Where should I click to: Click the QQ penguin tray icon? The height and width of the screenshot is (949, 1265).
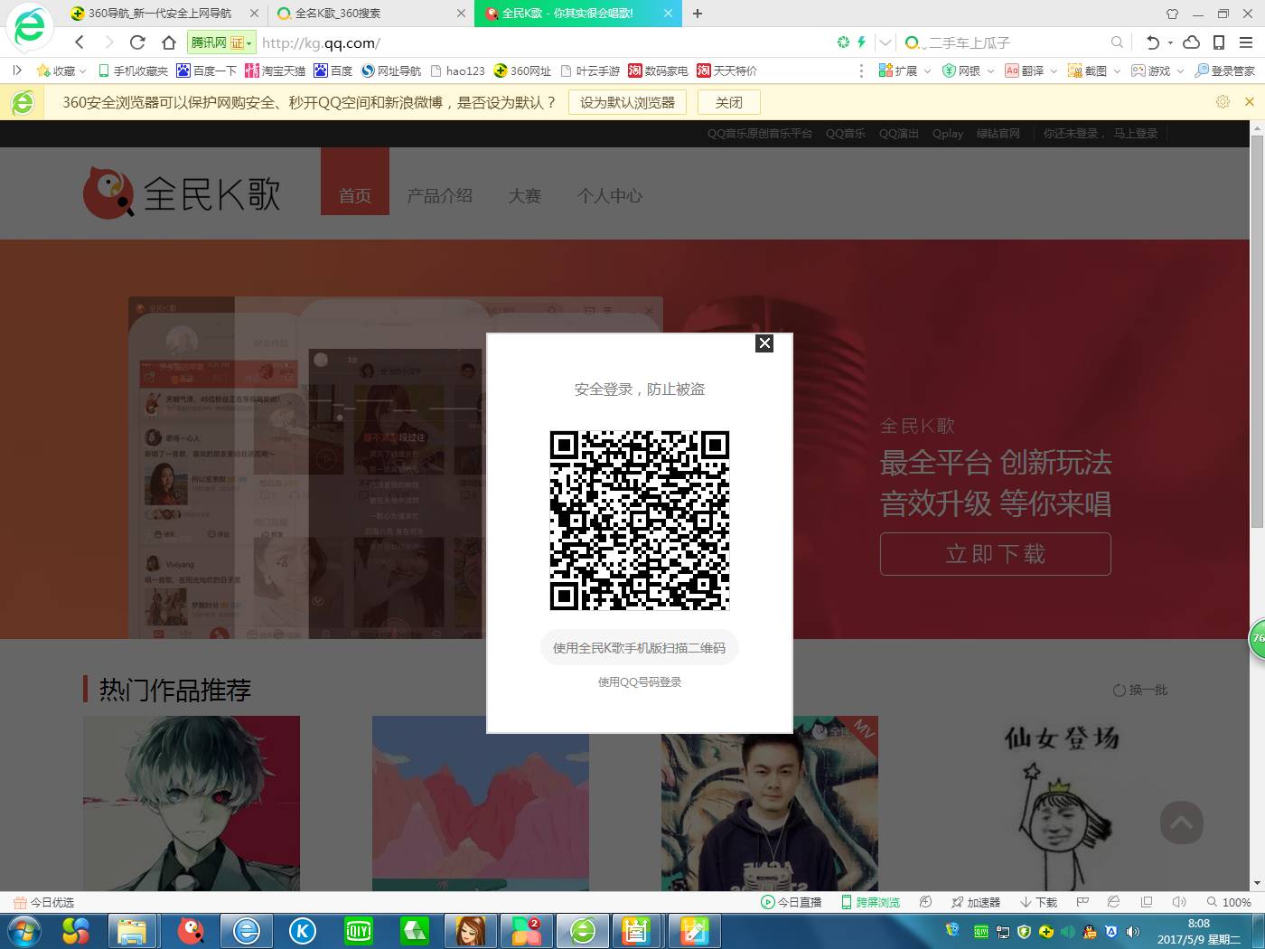(x=1090, y=932)
